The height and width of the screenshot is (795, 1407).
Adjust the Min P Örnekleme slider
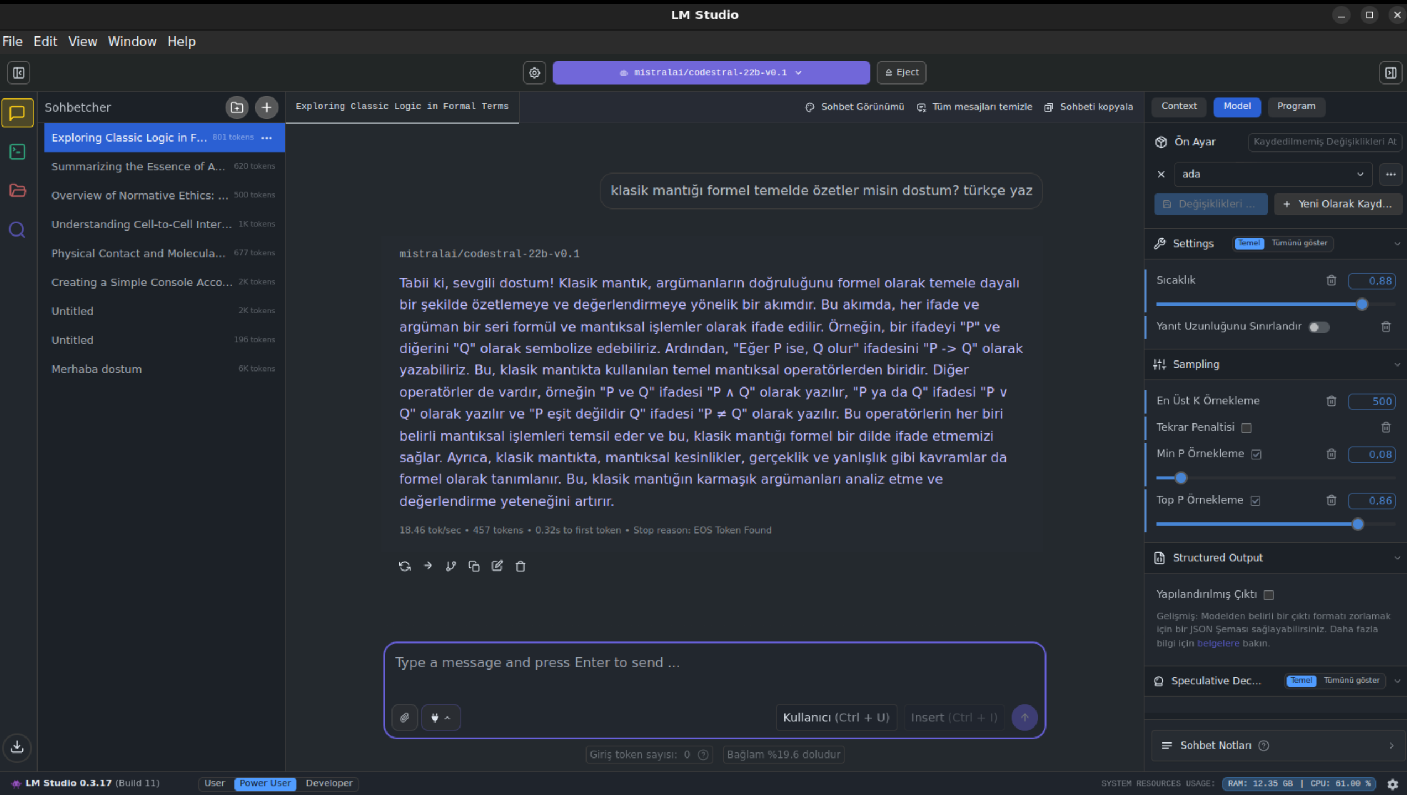1180,478
